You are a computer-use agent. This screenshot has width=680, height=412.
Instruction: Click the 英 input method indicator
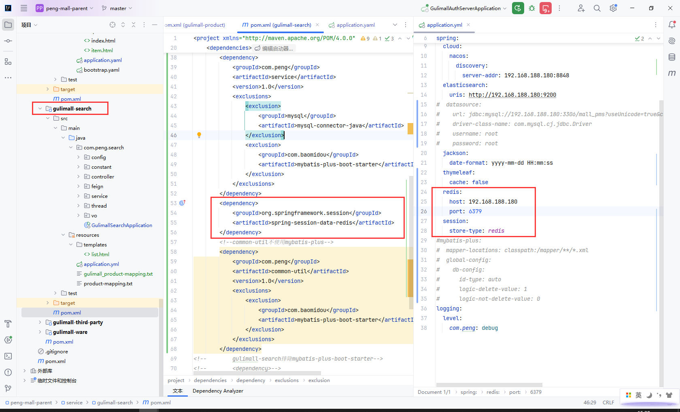(x=638, y=395)
